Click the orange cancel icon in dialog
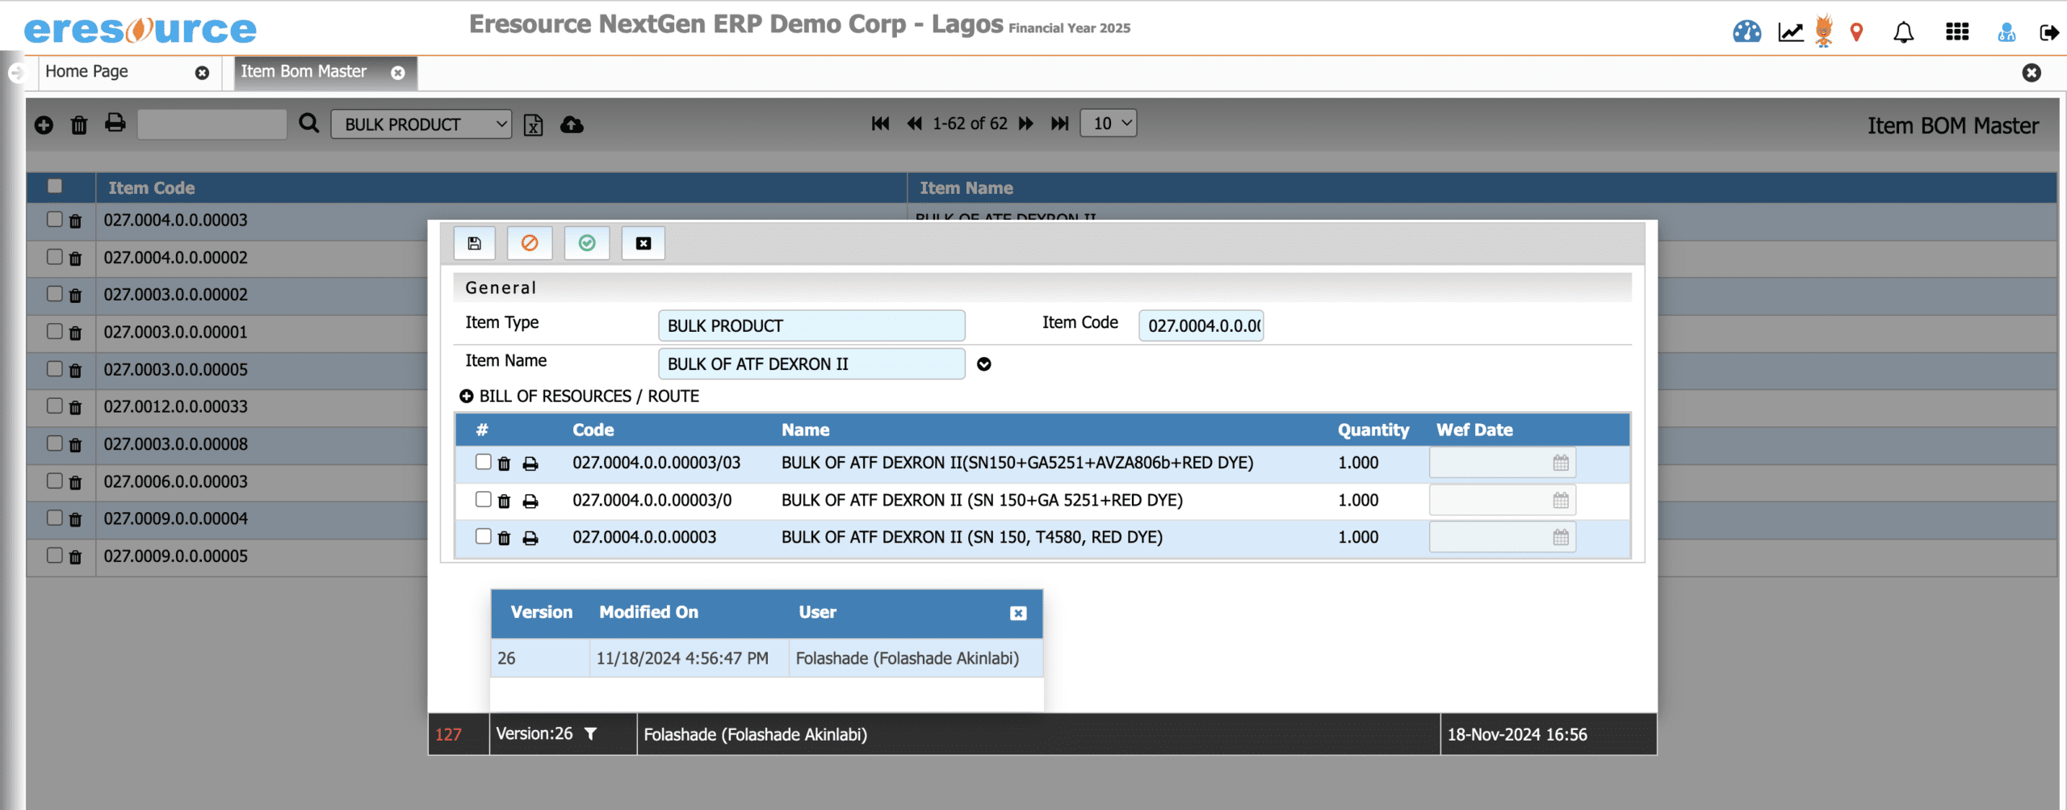2067x810 pixels. click(530, 243)
